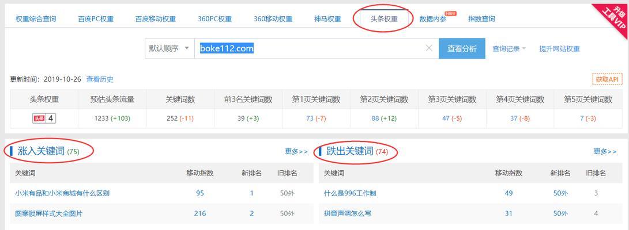This screenshot has width=629, height=230.
Task: Click fifth-page keyword count 7
Action: (x=582, y=118)
